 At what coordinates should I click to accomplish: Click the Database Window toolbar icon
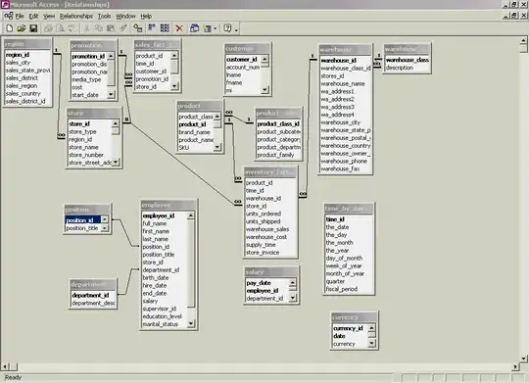pos(194,28)
